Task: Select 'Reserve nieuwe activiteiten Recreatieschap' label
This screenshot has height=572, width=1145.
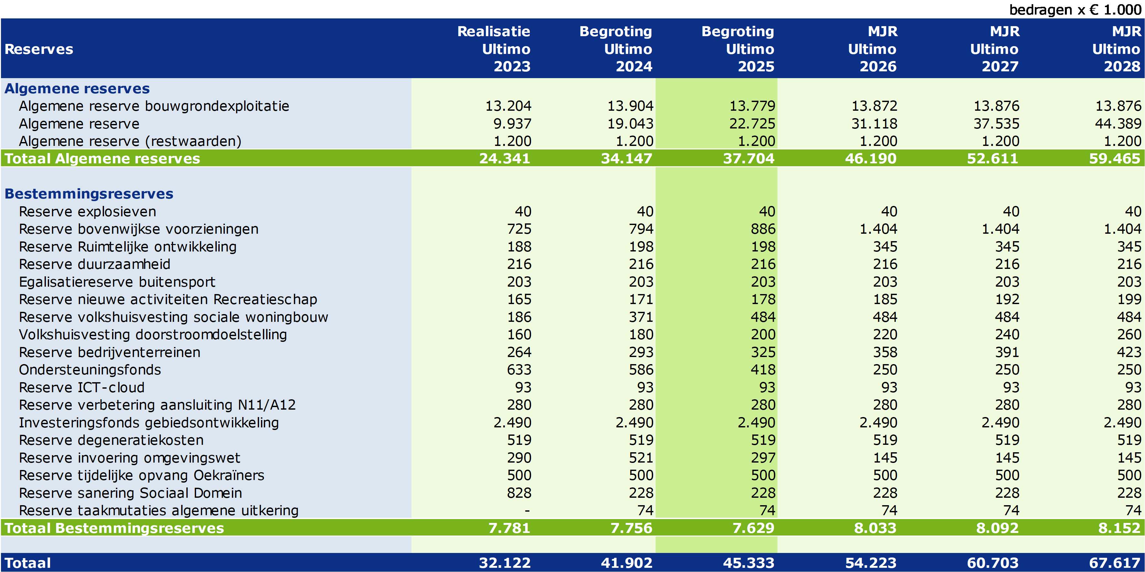Action: coord(168,299)
